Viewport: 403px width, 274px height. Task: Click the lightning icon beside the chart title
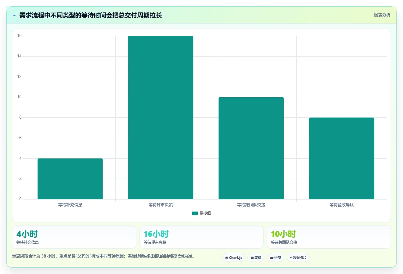pos(15,16)
